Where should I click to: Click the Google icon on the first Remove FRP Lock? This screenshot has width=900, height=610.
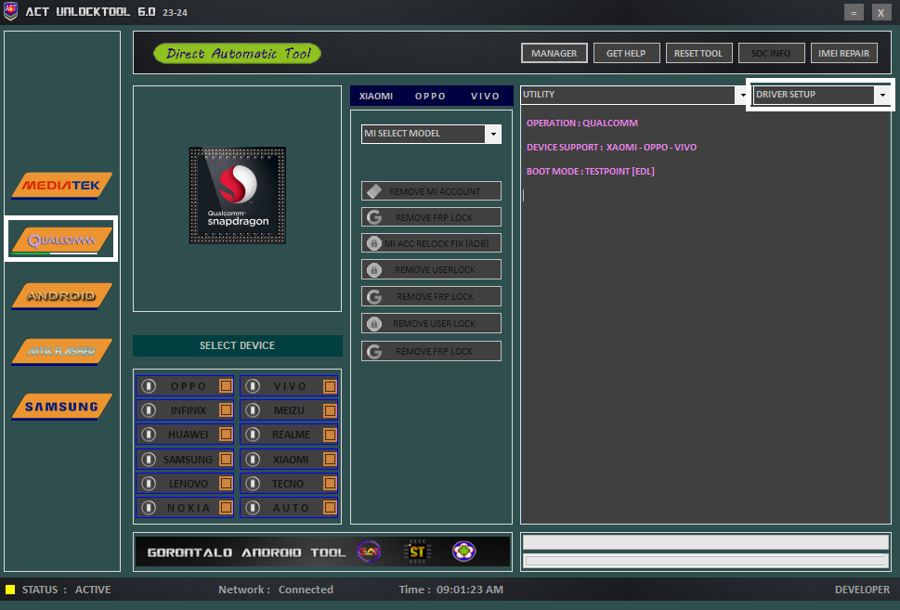point(374,217)
